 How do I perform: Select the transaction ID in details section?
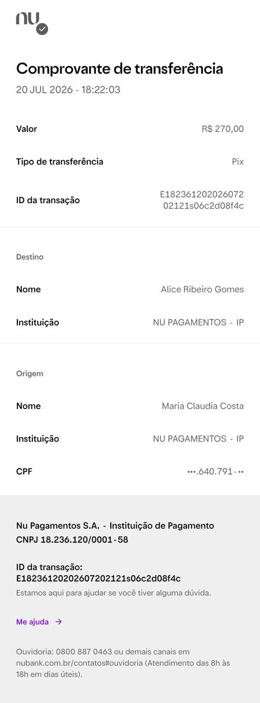point(202,200)
